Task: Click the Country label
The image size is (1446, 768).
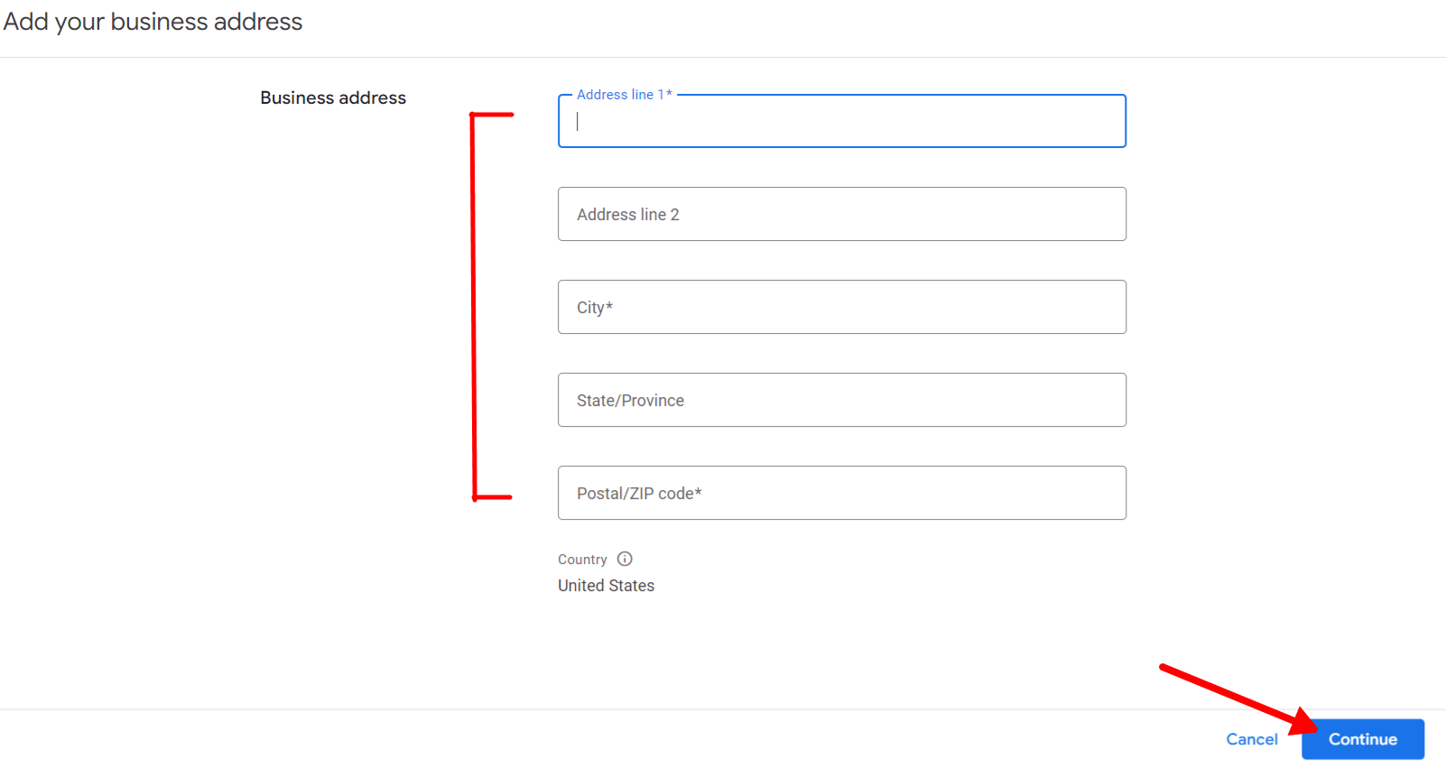Action: 582,559
